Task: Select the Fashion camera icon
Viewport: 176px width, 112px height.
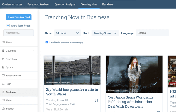Action: (3, 108)
